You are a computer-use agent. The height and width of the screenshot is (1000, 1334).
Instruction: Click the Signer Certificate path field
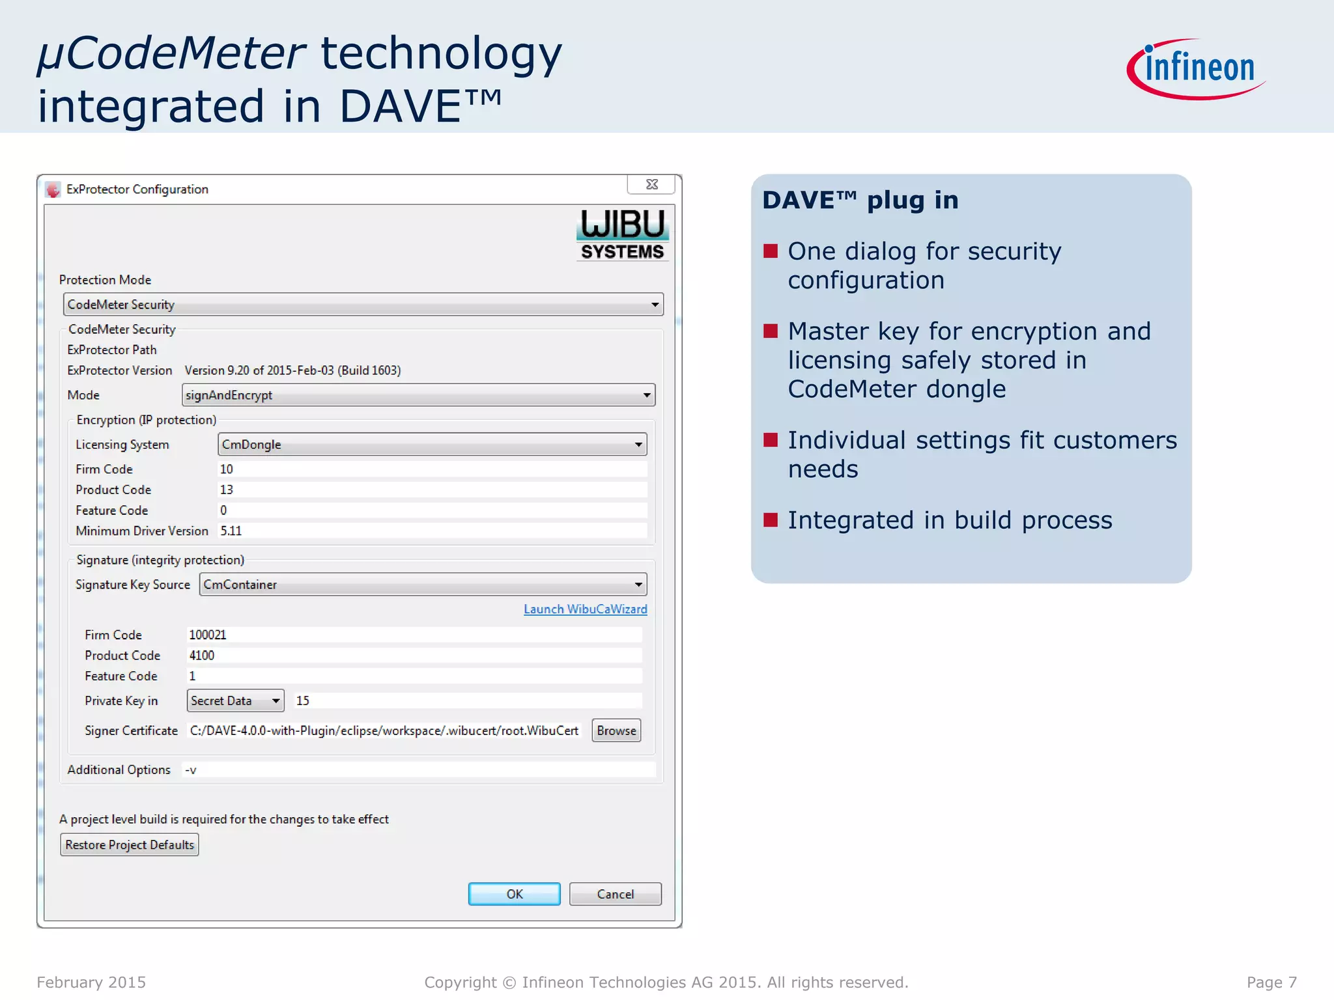[385, 730]
